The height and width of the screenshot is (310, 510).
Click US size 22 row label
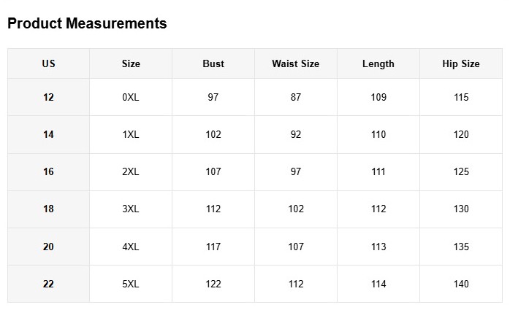(x=48, y=284)
